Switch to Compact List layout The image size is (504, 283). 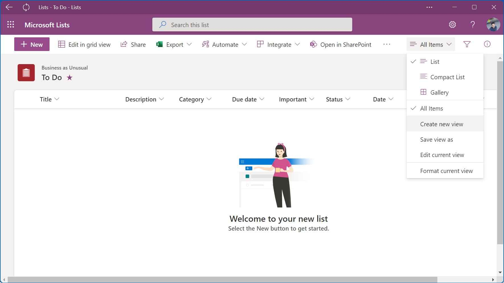[x=447, y=77]
